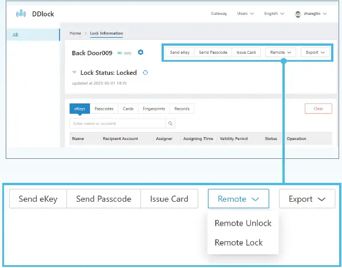Click enlarged Remote dropdown button
Viewport: 342px width, 268px height.
[x=238, y=199]
